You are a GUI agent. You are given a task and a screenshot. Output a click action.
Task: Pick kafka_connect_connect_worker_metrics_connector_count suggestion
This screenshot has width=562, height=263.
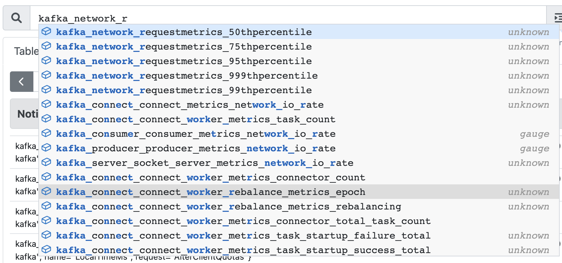pyautogui.click(x=299, y=177)
